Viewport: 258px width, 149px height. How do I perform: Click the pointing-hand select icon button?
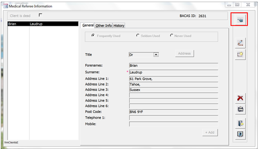pyautogui.click(x=240, y=20)
